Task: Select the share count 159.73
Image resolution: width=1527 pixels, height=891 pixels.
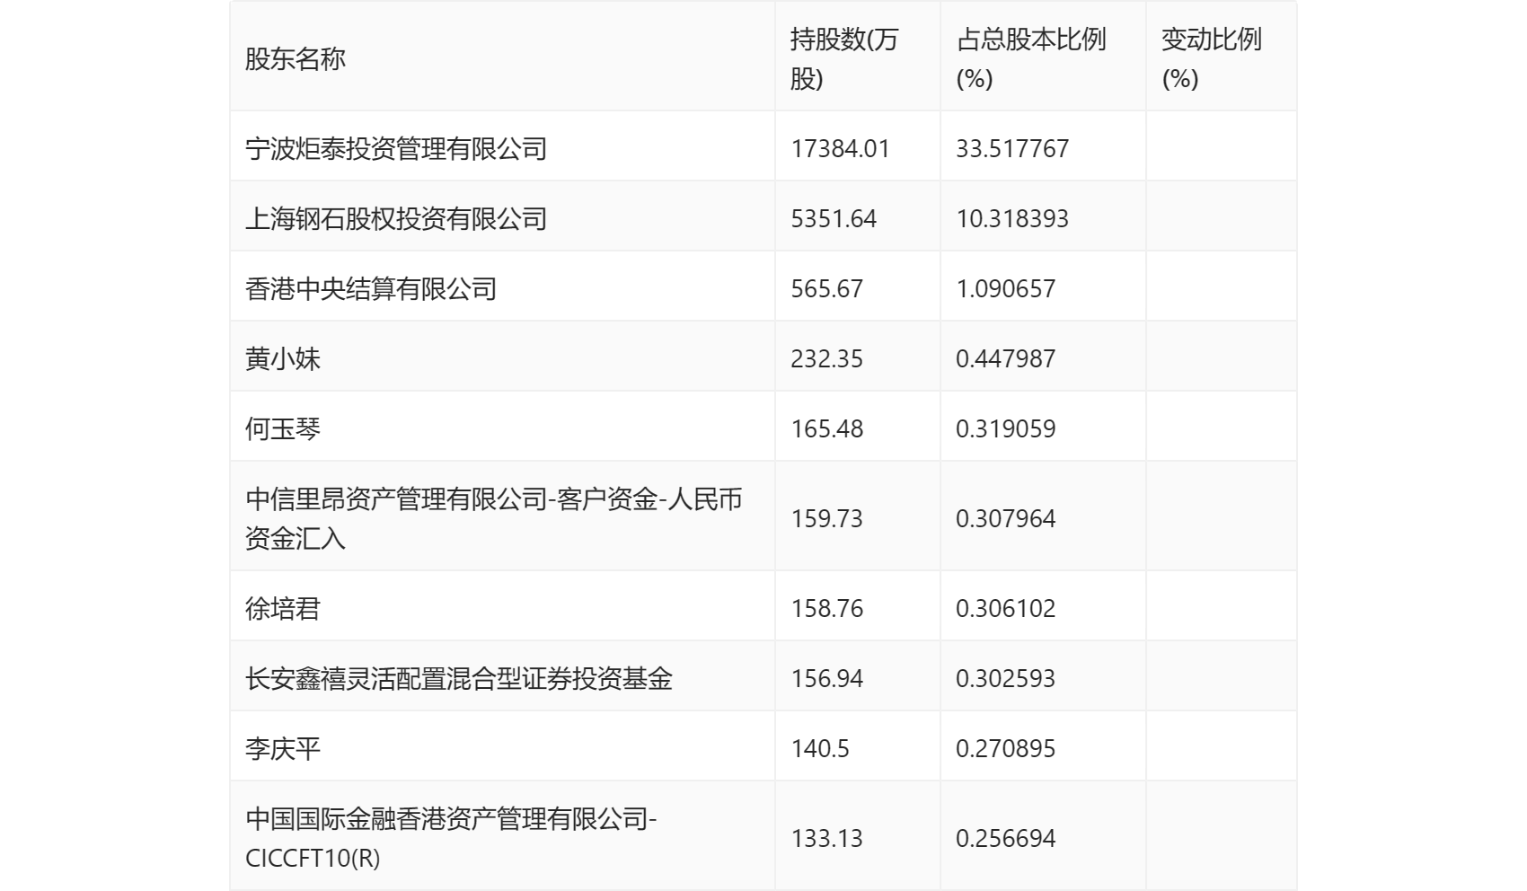Action: point(826,518)
